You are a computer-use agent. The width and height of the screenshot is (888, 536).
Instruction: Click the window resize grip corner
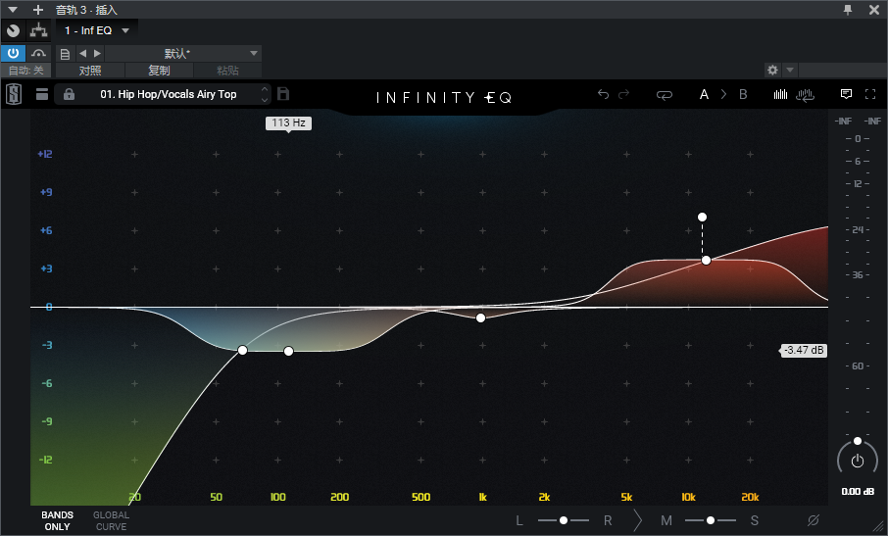[x=879, y=527]
